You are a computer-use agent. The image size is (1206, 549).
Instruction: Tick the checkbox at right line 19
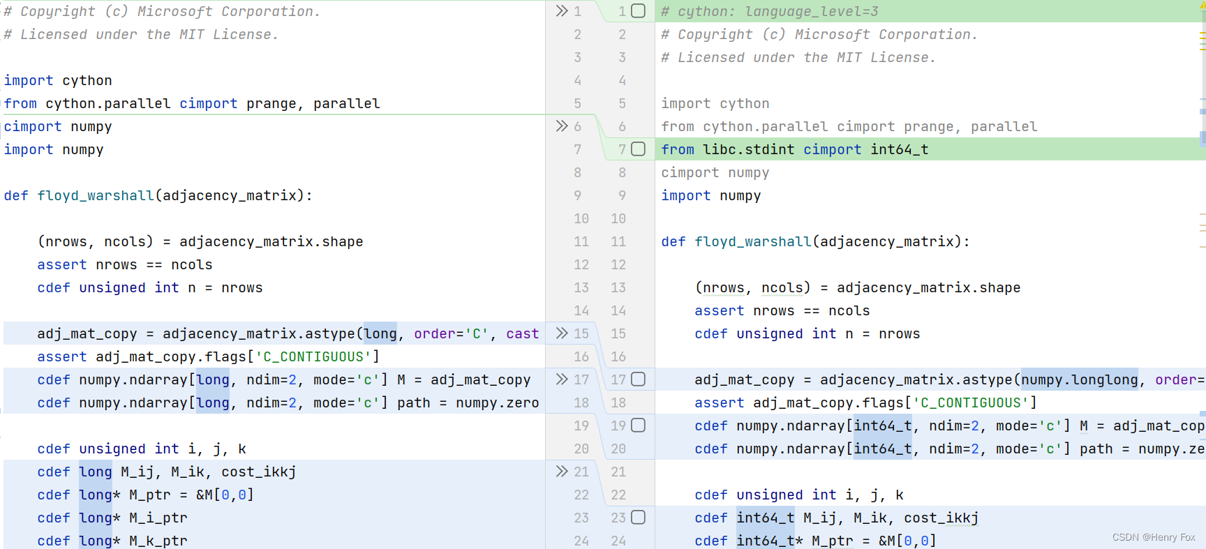(638, 425)
